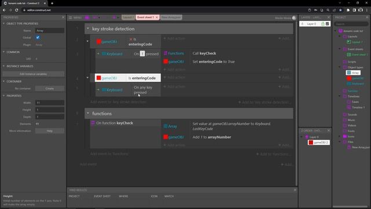Close the Event sheet 1 tab

[x=157, y=17]
